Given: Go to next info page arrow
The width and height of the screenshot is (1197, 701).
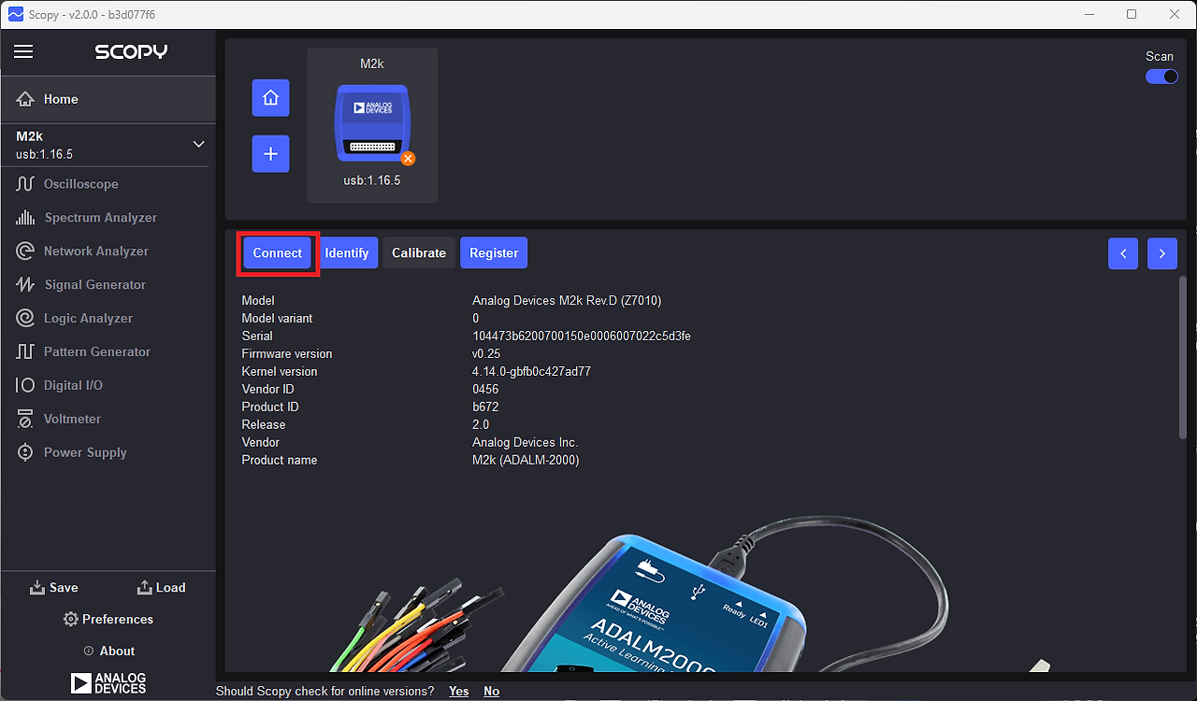Looking at the screenshot, I should click(1162, 253).
